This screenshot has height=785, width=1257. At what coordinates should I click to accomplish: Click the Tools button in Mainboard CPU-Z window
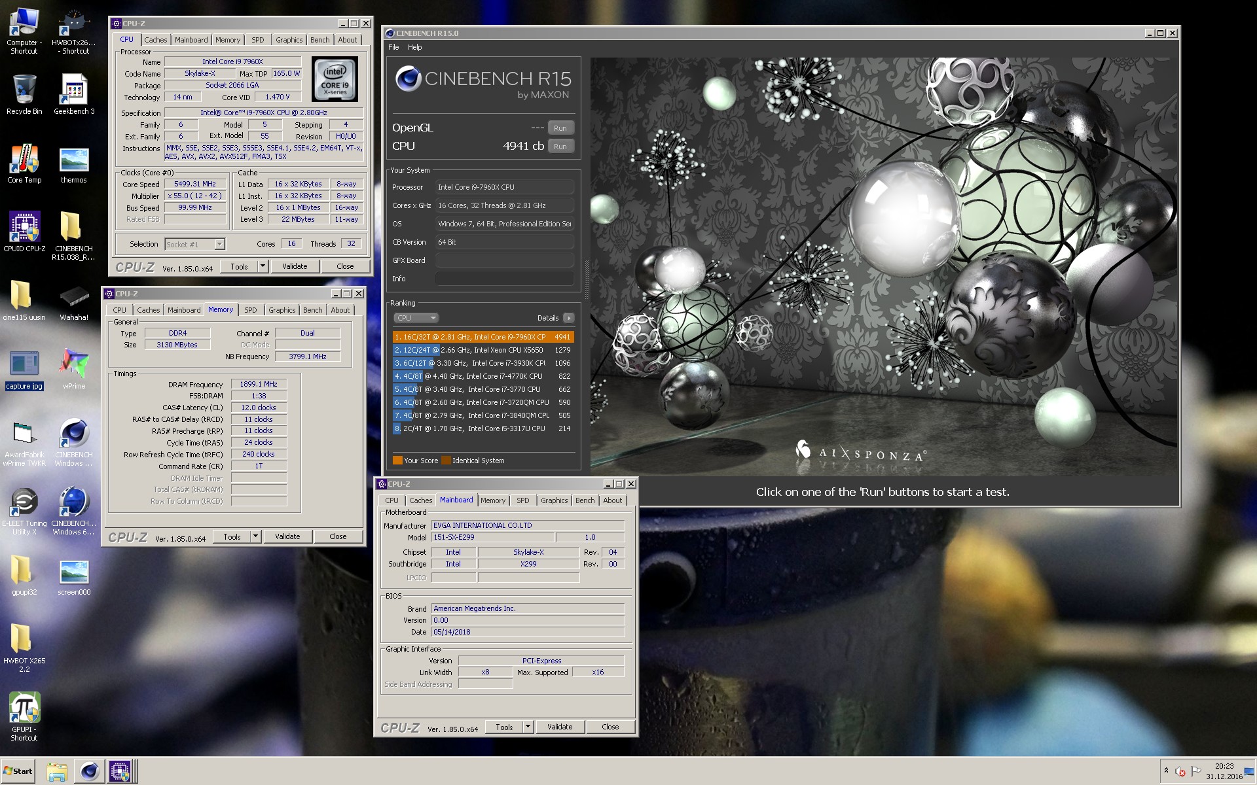[504, 727]
